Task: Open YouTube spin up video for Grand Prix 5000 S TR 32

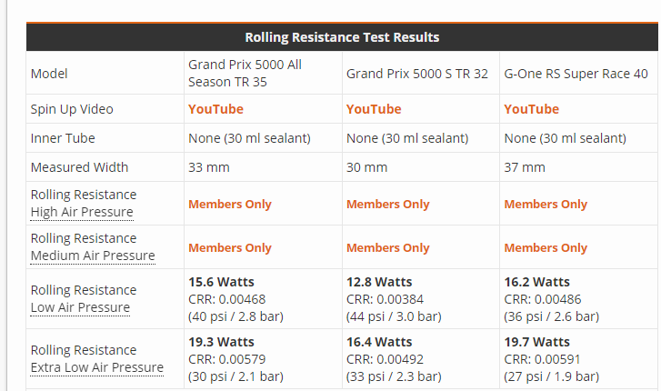Action: point(374,109)
